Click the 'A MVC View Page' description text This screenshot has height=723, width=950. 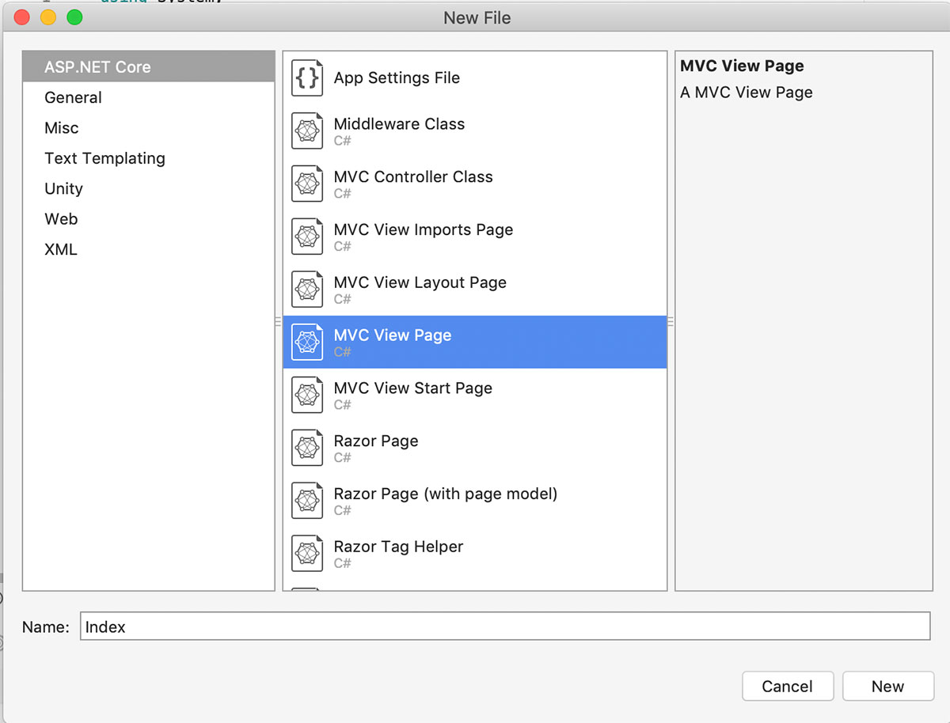tap(747, 93)
